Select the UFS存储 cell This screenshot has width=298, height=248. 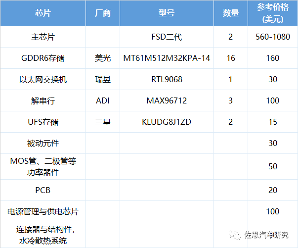[43, 122]
